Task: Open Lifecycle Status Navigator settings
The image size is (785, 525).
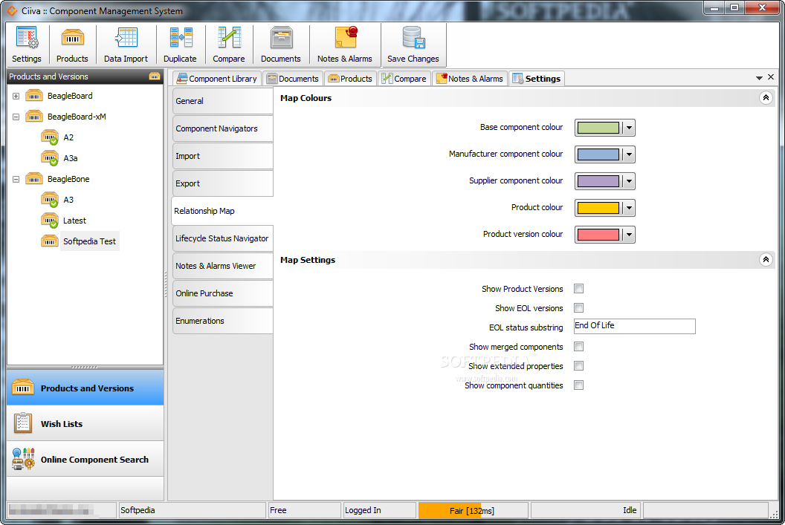Action: (x=222, y=238)
